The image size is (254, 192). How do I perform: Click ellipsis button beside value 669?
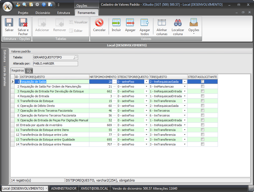115,125
